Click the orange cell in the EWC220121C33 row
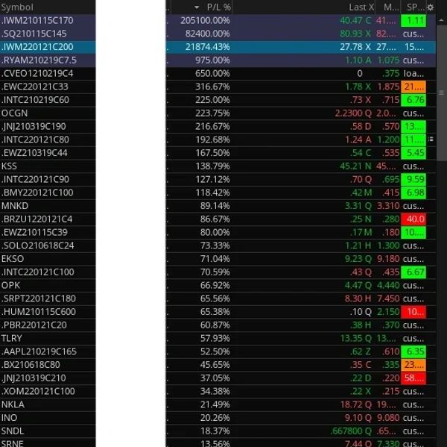 point(413,87)
